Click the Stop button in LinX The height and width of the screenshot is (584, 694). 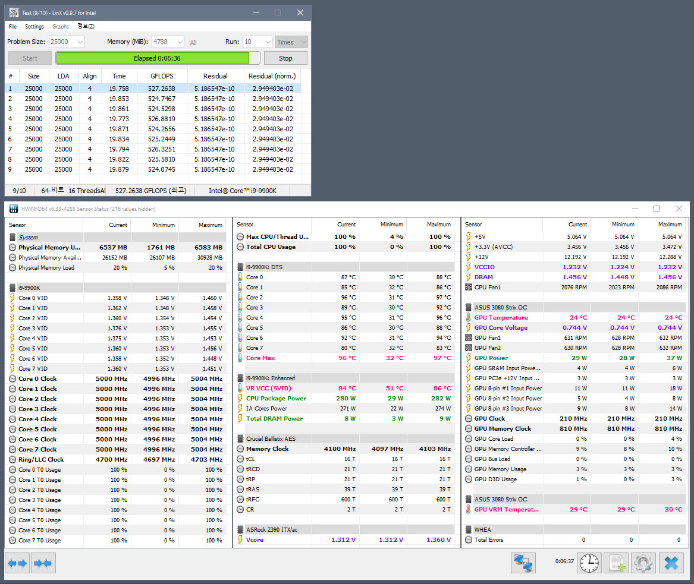coord(285,58)
